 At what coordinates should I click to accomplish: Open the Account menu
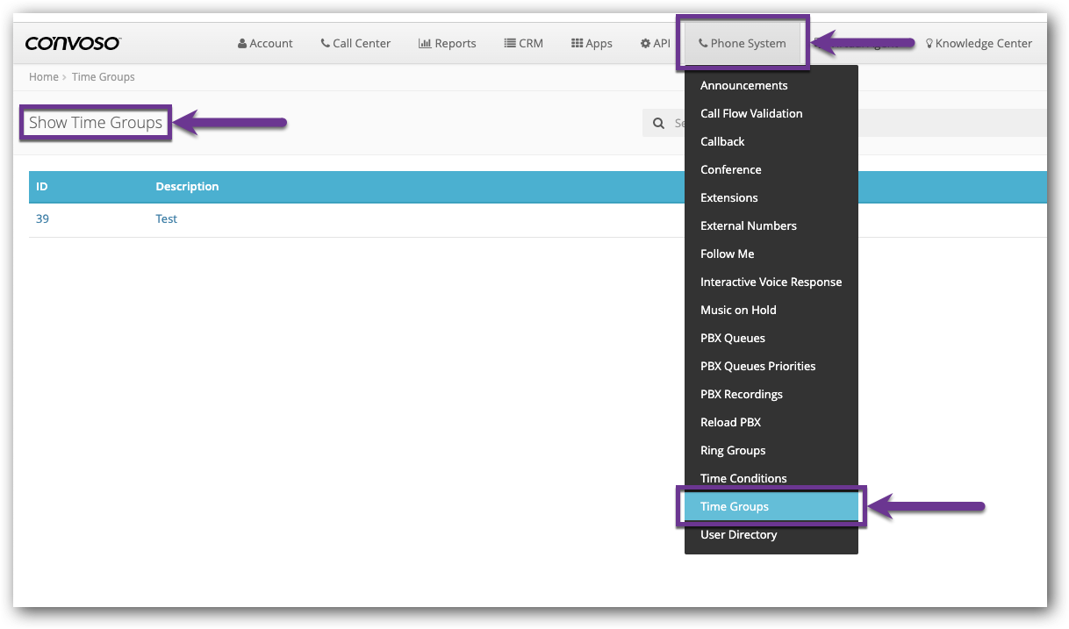point(265,43)
